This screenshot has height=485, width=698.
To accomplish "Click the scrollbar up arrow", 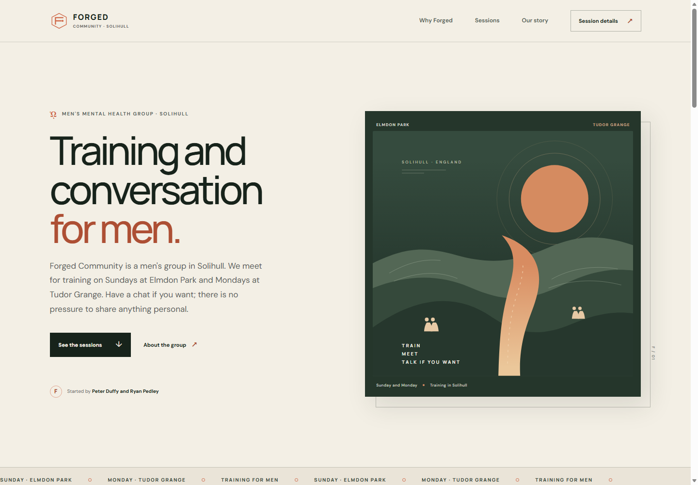I will click(694, 3).
